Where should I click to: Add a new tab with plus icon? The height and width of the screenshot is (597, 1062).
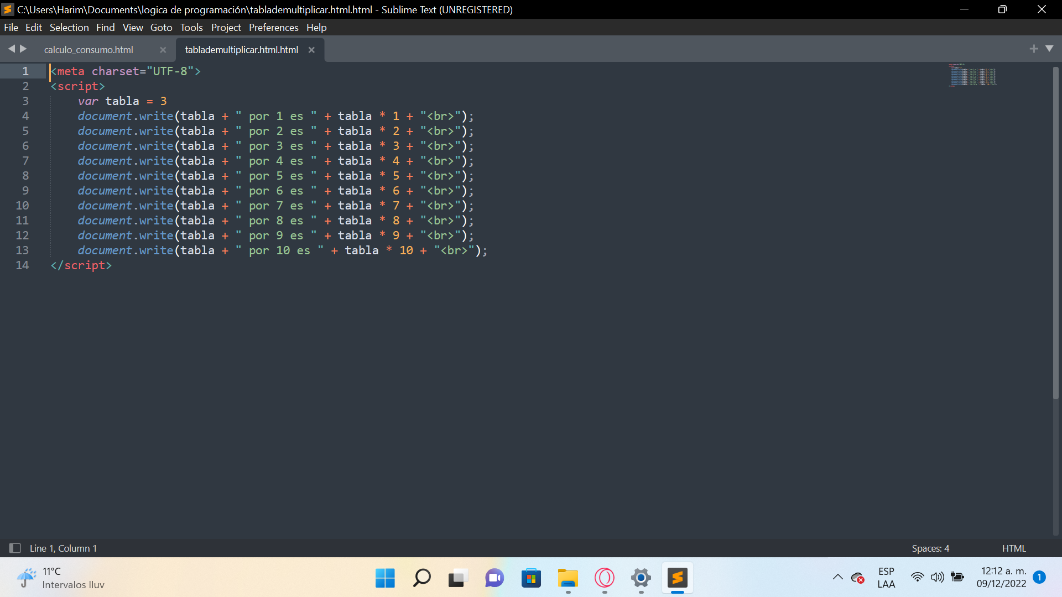(x=1034, y=49)
